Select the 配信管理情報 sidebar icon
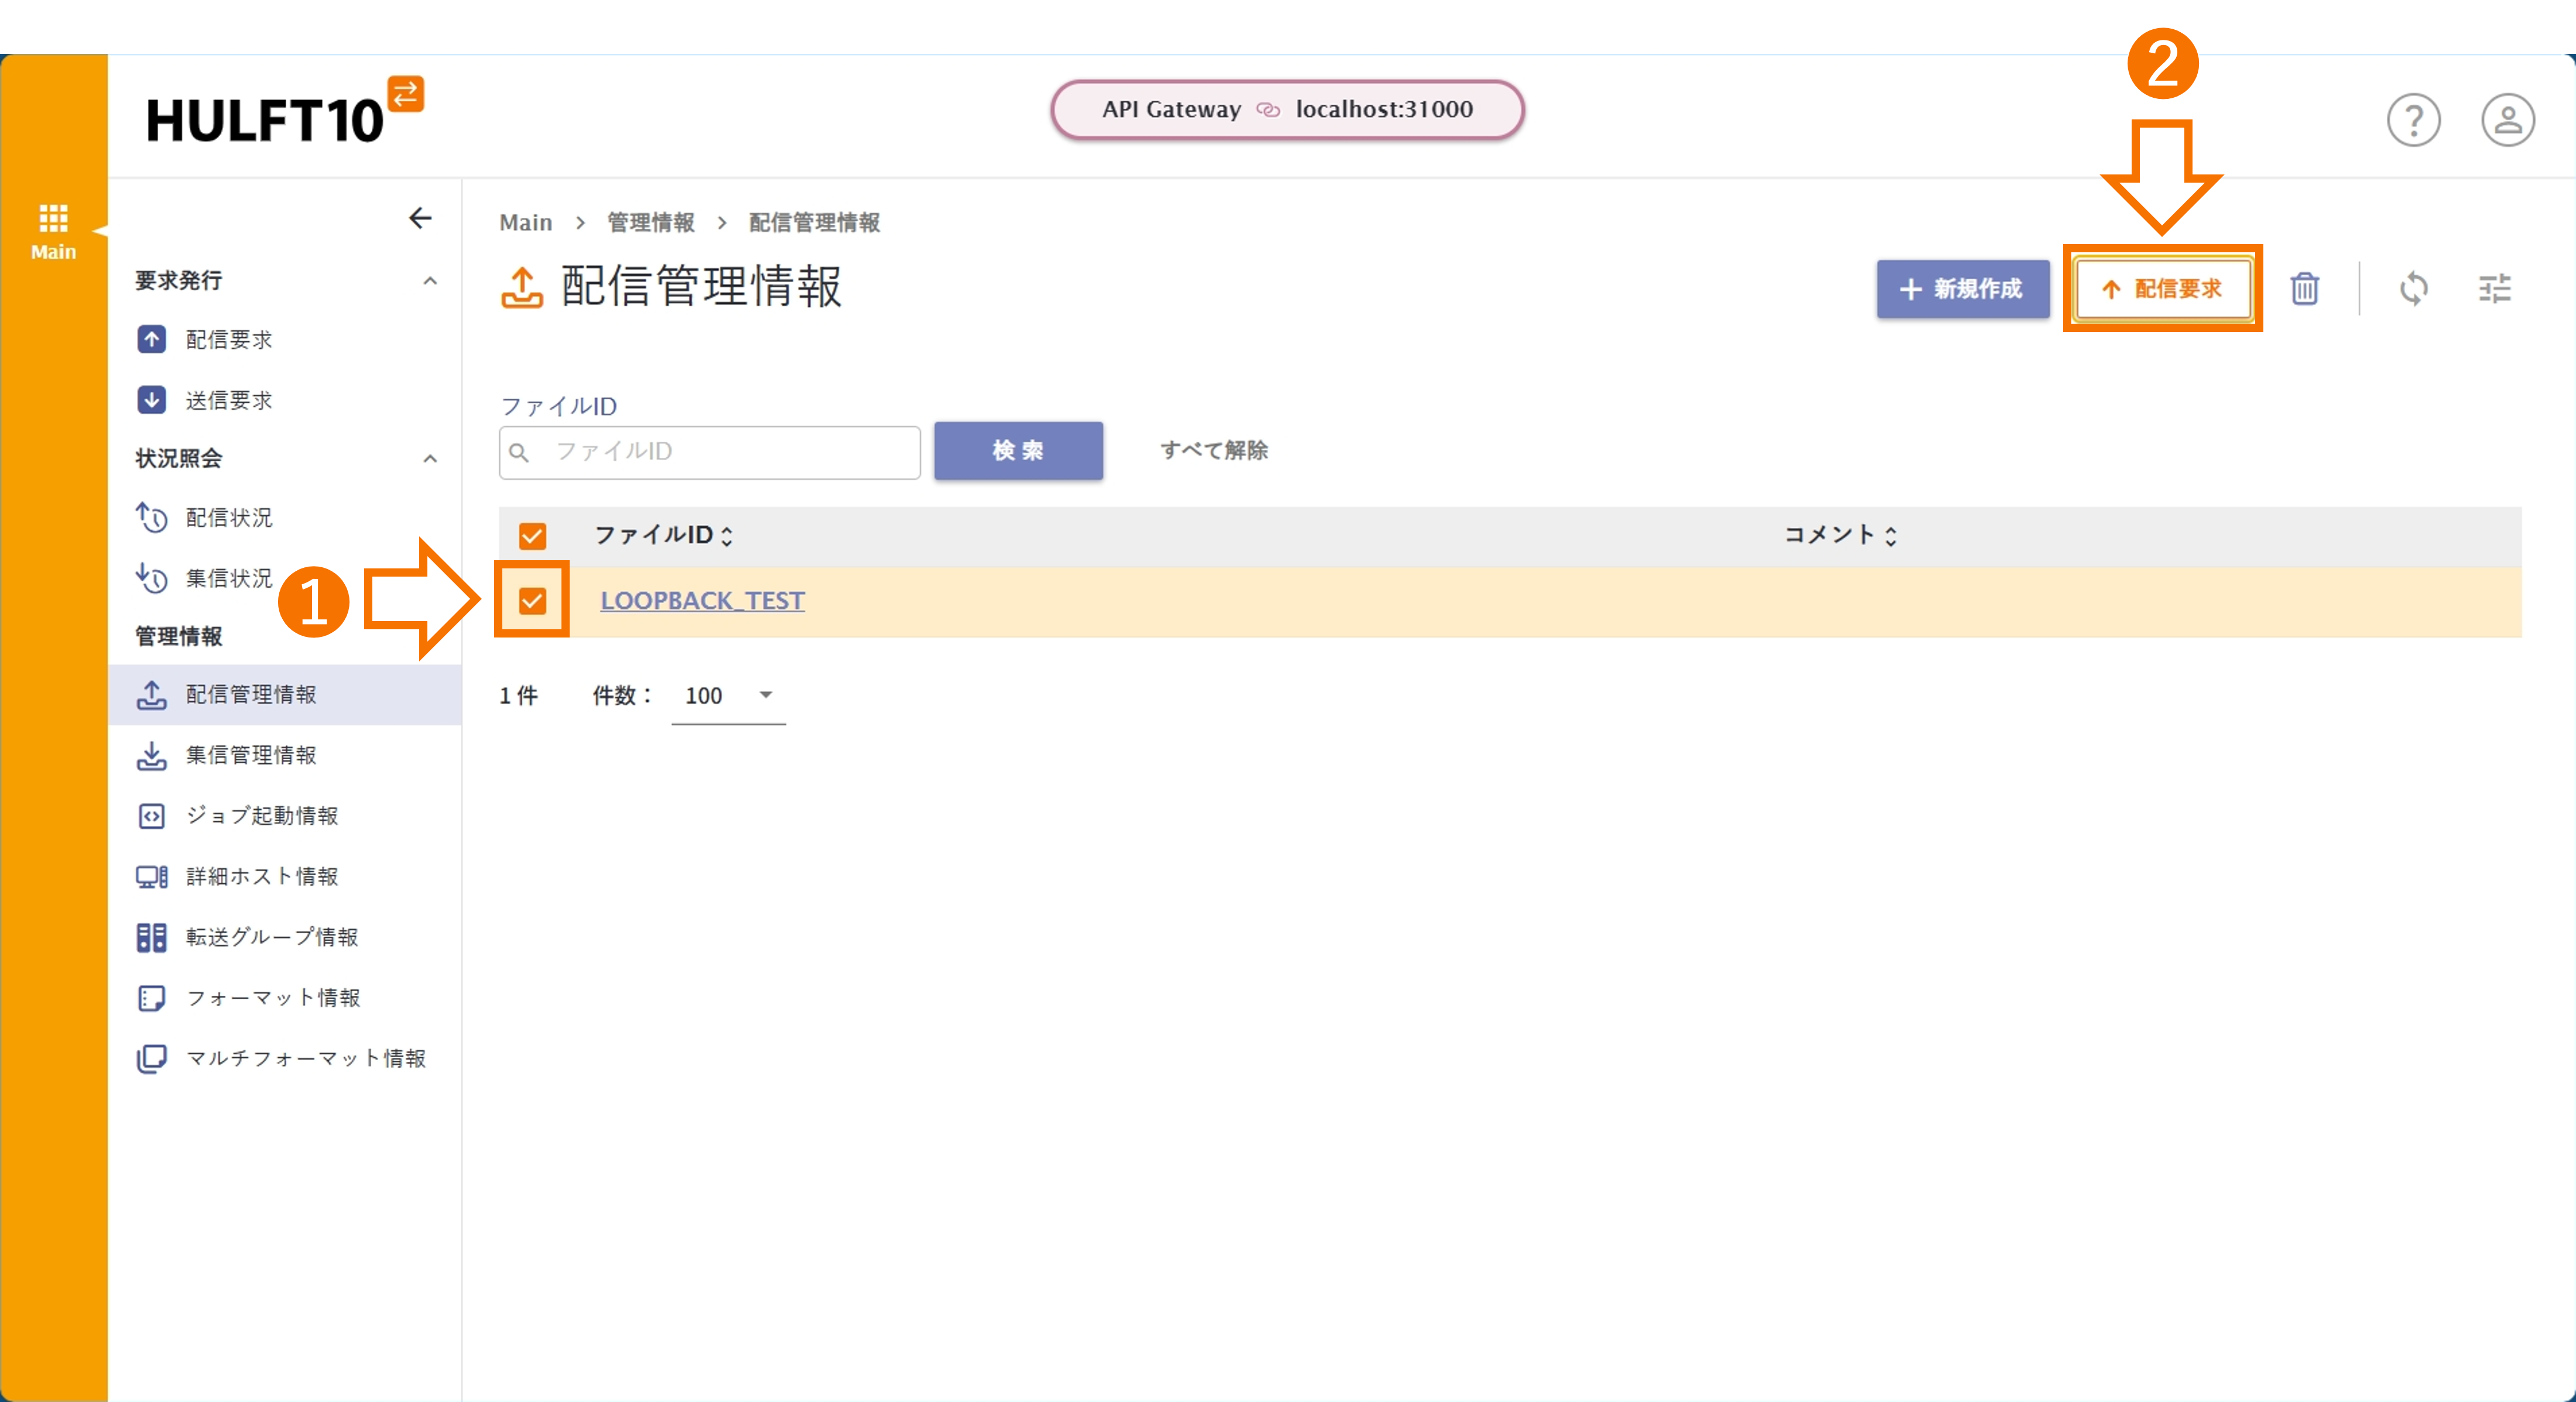Image resolution: width=2576 pixels, height=1402 pixels. [152, 695]
